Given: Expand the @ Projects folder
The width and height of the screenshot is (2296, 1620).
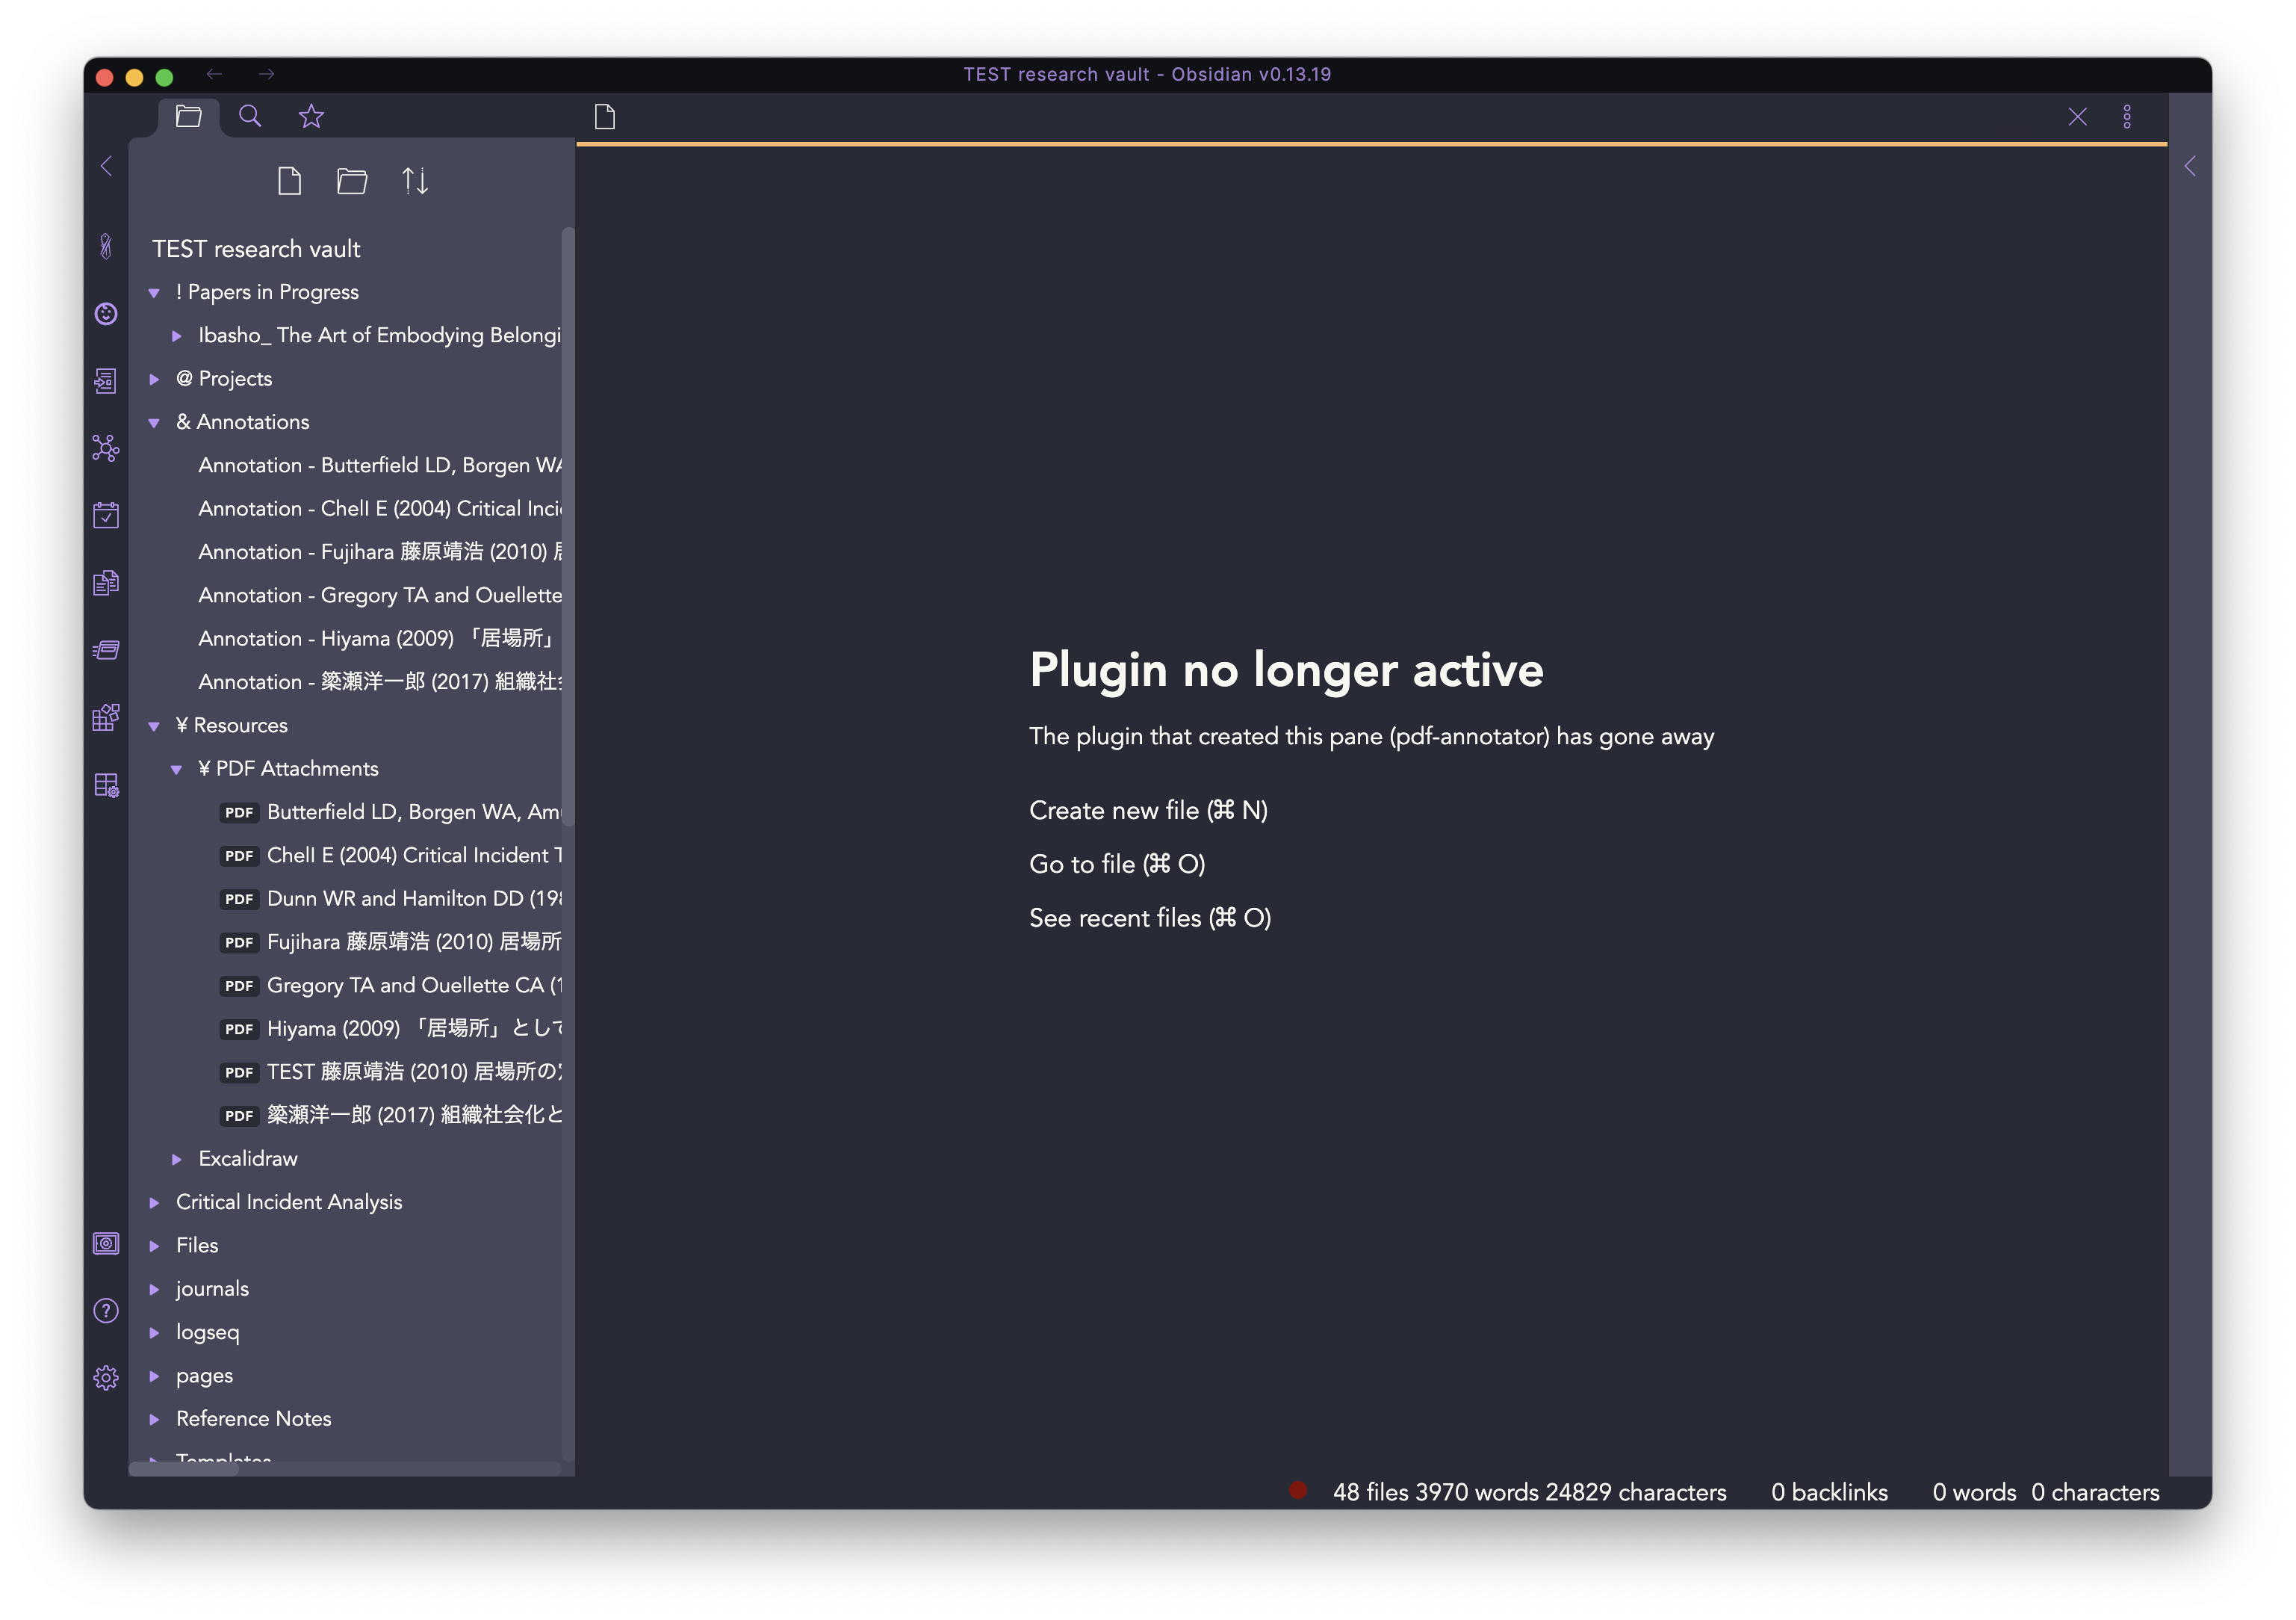Looking at the screenshot, I should (155, 378).
